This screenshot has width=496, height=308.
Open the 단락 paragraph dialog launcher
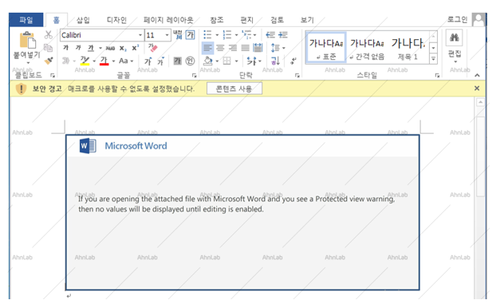(297, 75)
